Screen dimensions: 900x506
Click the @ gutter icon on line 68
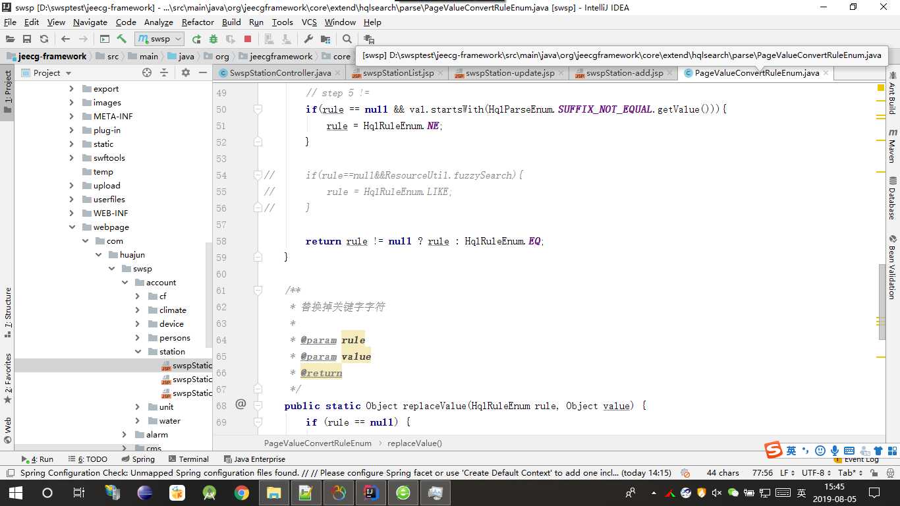pos(240,404)
